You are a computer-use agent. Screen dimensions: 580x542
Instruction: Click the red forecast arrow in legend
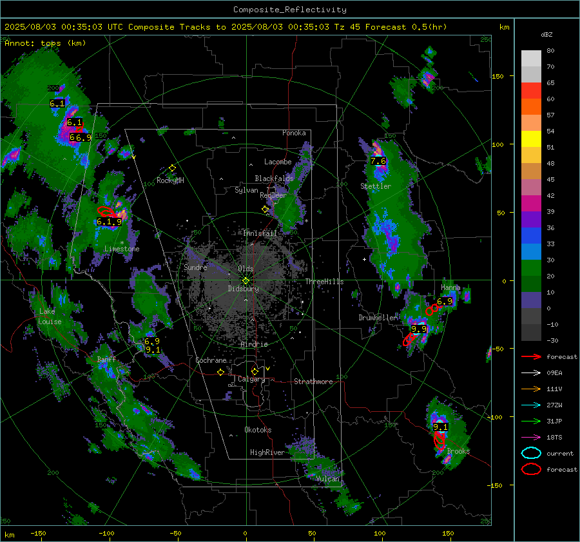(531, 356)
